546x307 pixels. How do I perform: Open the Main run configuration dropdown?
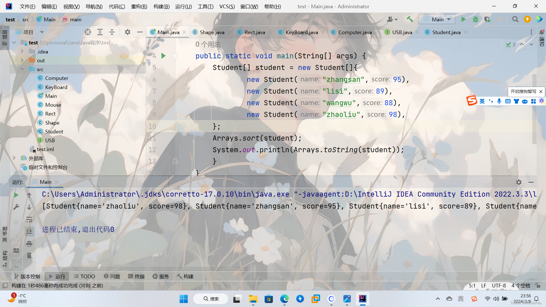(437, 19)
